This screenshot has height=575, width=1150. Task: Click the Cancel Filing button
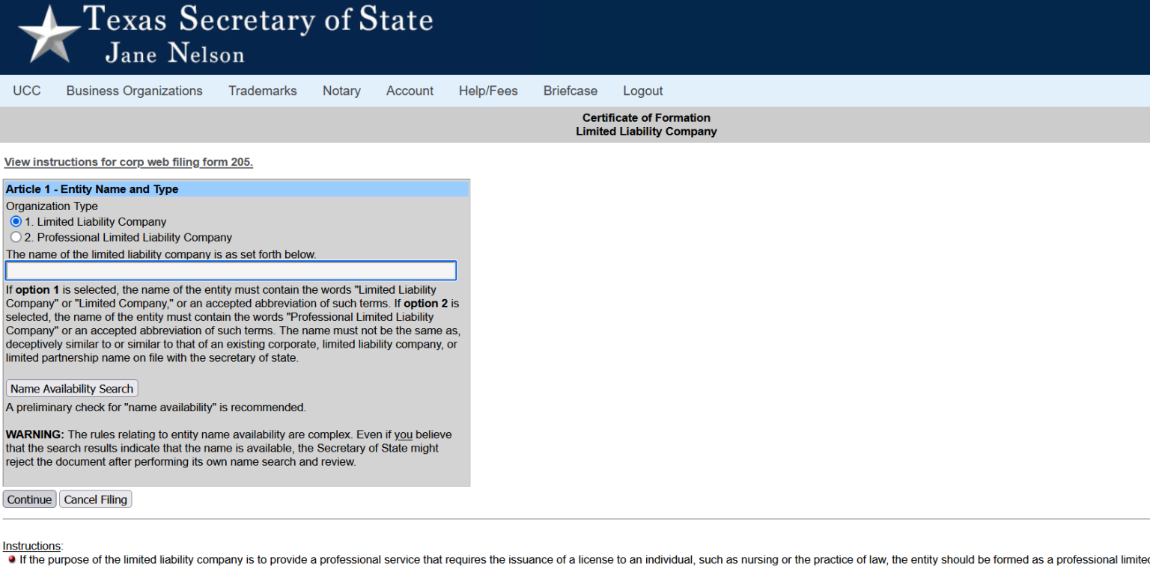click(x=95, y=499)
